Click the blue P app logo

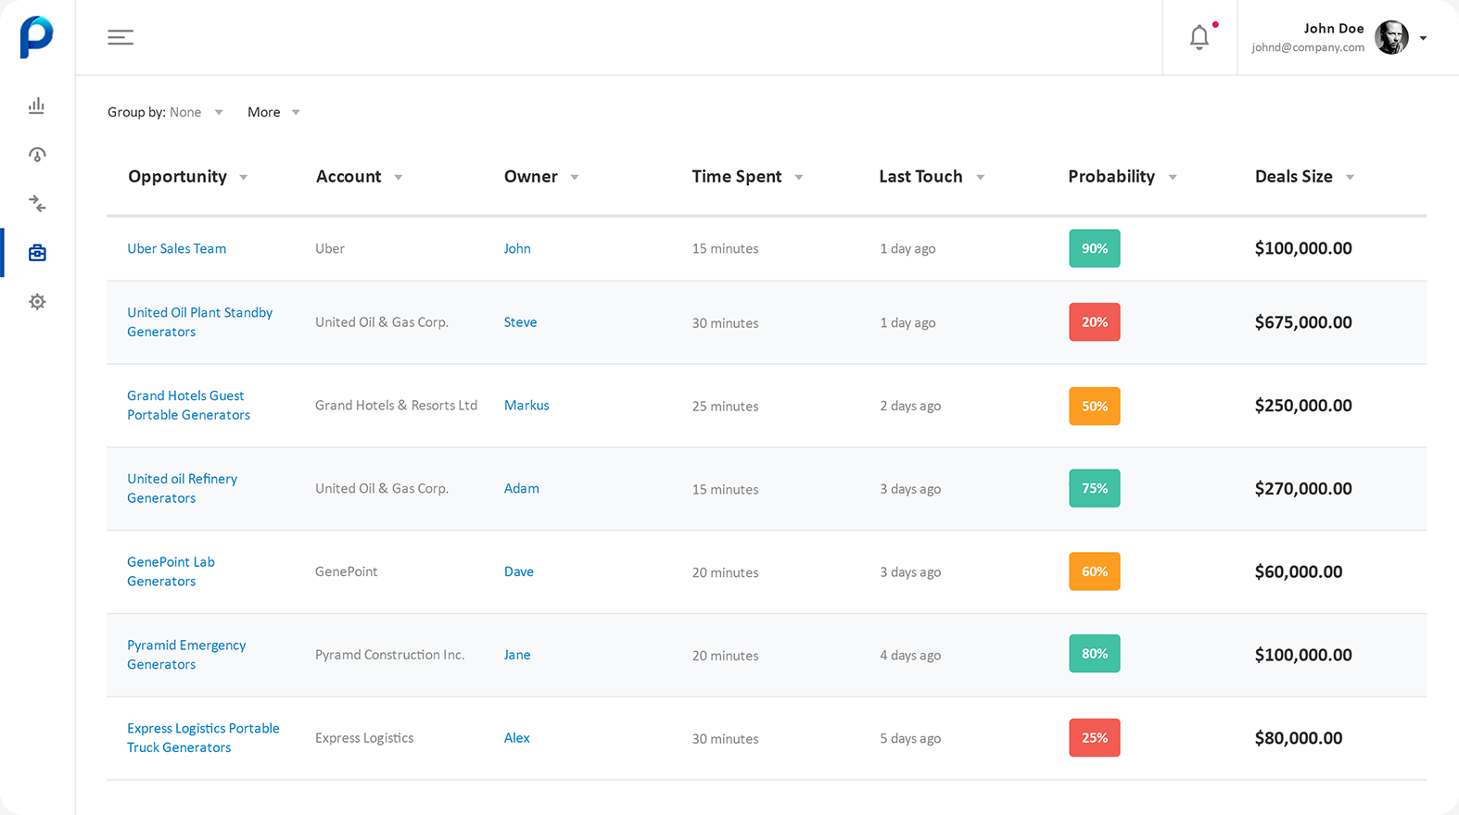point(36,37)
